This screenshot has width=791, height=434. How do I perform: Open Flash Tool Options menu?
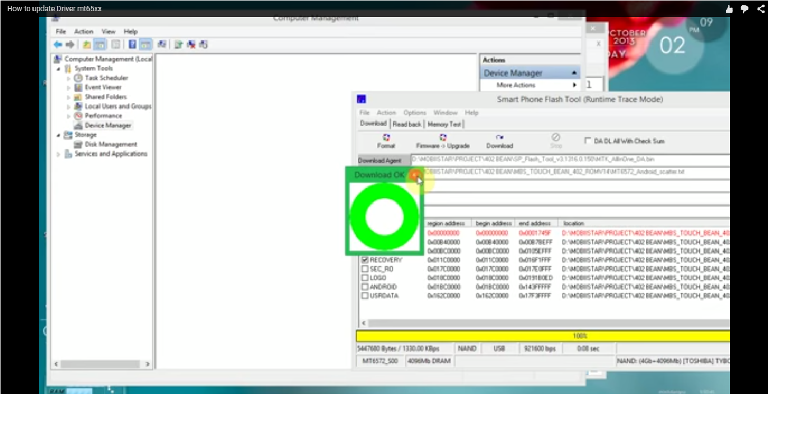click(x=415, y=112)
